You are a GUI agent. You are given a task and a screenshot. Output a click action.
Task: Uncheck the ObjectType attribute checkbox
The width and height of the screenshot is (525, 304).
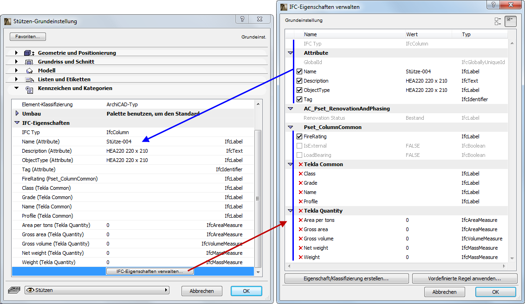point(299,90)
